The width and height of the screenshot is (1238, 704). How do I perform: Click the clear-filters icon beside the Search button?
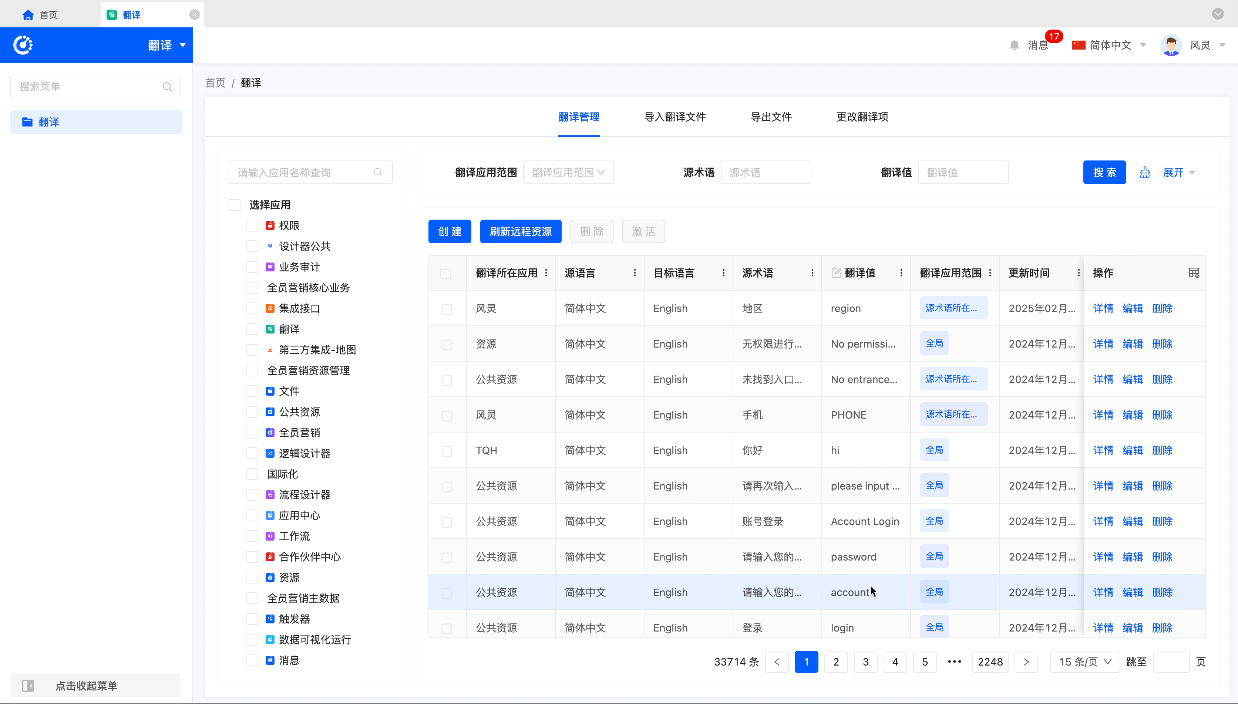pos(1145,173)
